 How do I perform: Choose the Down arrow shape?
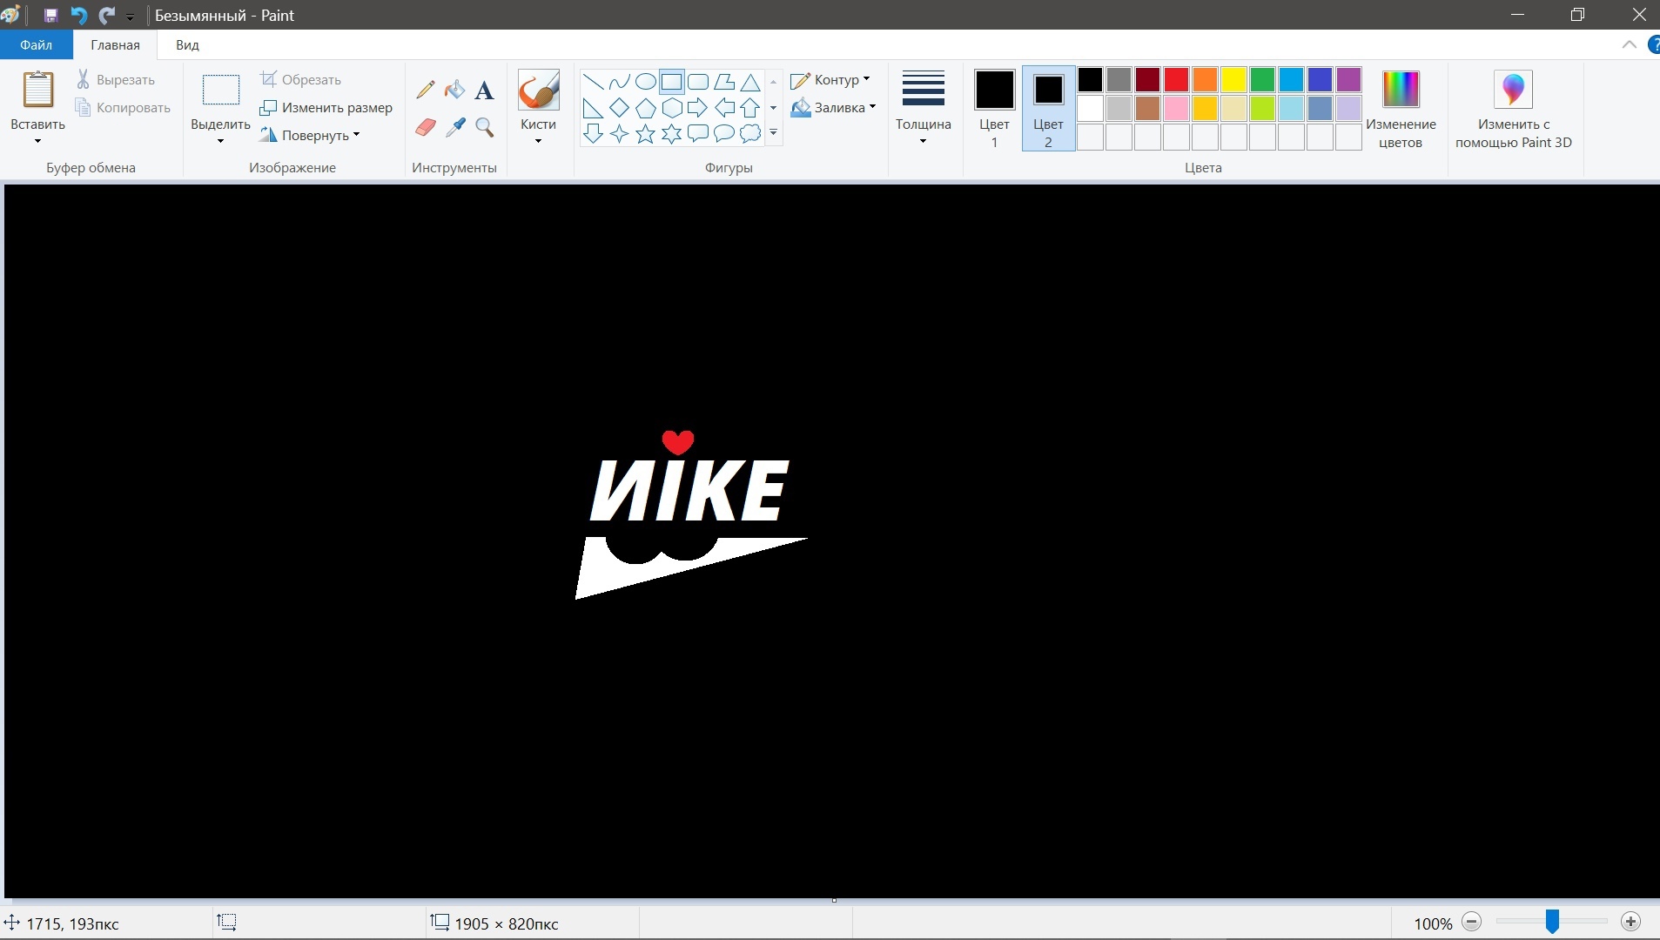click(593, 133)
